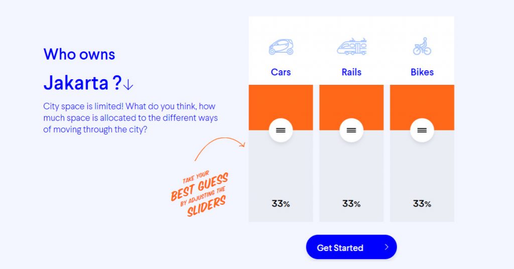
Task: Grab the Bikes slider handle
Action: point(422,130)
